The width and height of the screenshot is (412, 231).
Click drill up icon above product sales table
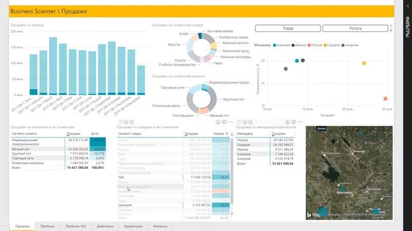[120, 122]
